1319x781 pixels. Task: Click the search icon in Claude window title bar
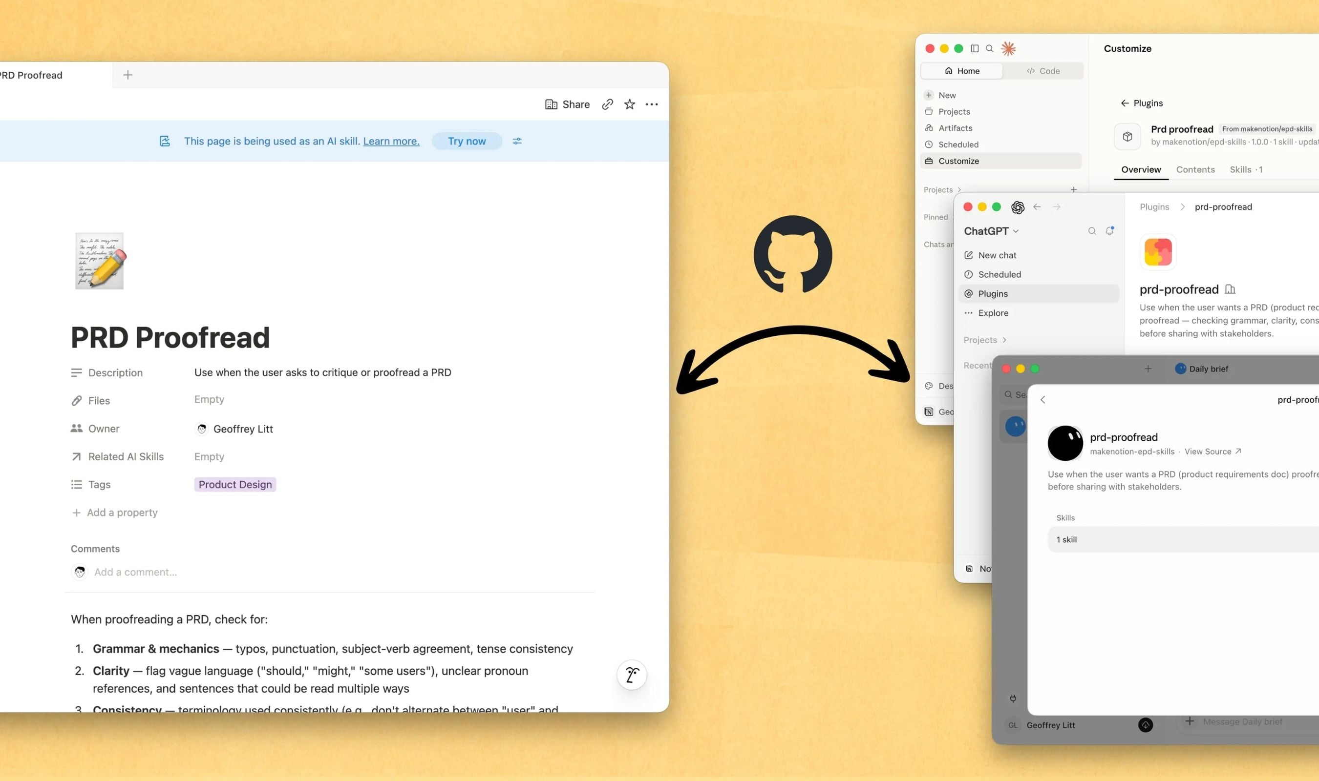989,48
